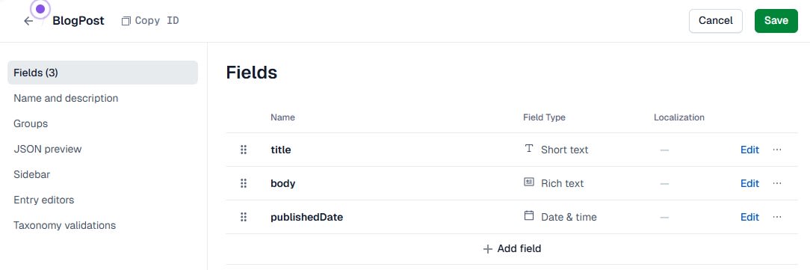
Task: Click the back arrow beside BlogPost
Action: click(x=28, y=21)
